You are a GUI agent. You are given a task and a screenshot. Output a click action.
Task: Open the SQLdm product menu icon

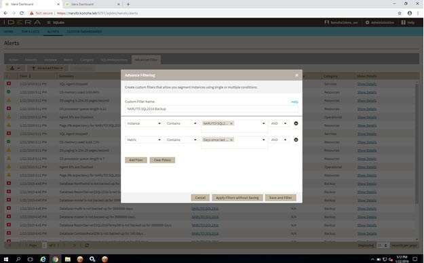49,22
